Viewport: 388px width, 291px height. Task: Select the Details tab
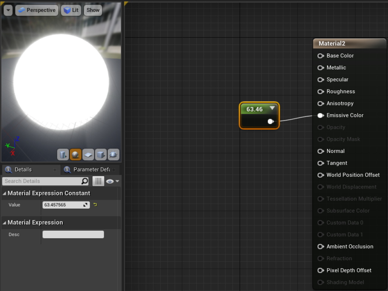pos(23,170)
